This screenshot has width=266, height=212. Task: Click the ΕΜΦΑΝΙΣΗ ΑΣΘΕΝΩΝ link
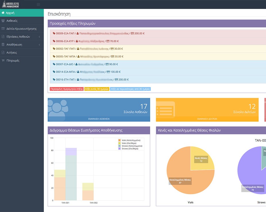[99, 119]
